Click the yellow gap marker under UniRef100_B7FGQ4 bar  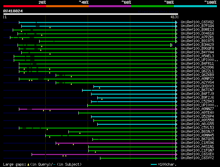pyautogui.click(x=50, y=27)
